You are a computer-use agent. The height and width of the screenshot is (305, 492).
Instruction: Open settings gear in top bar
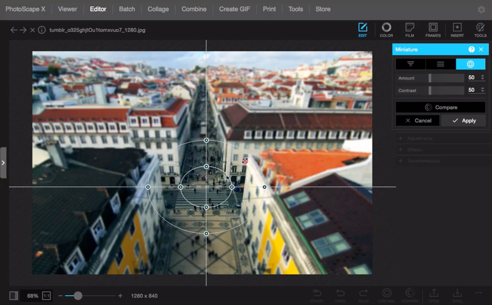481,10
